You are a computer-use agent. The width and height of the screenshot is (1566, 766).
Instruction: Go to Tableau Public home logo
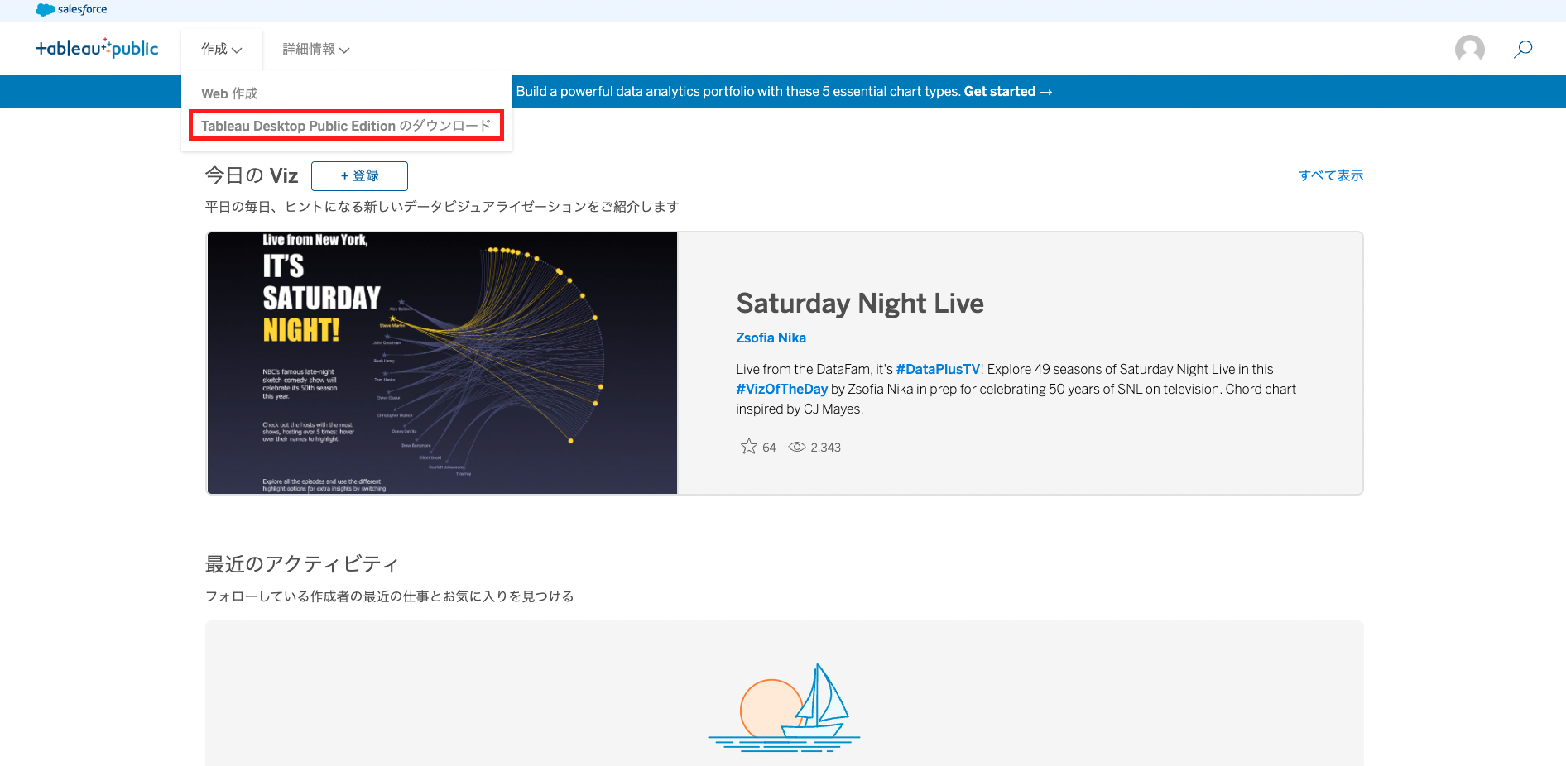[x=97, y=48]
